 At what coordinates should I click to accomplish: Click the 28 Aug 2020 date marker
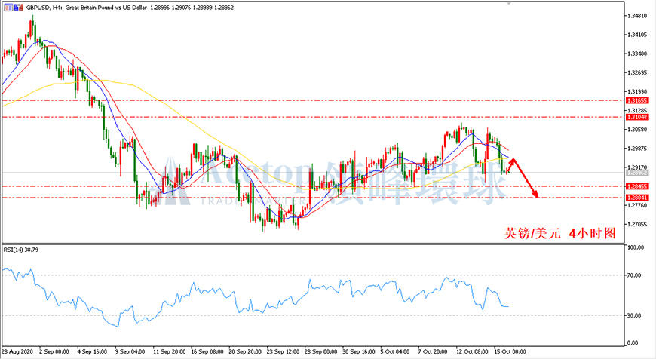[x=17, y=351]
